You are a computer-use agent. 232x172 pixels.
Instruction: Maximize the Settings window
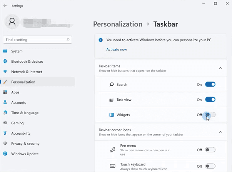[215, 3]
